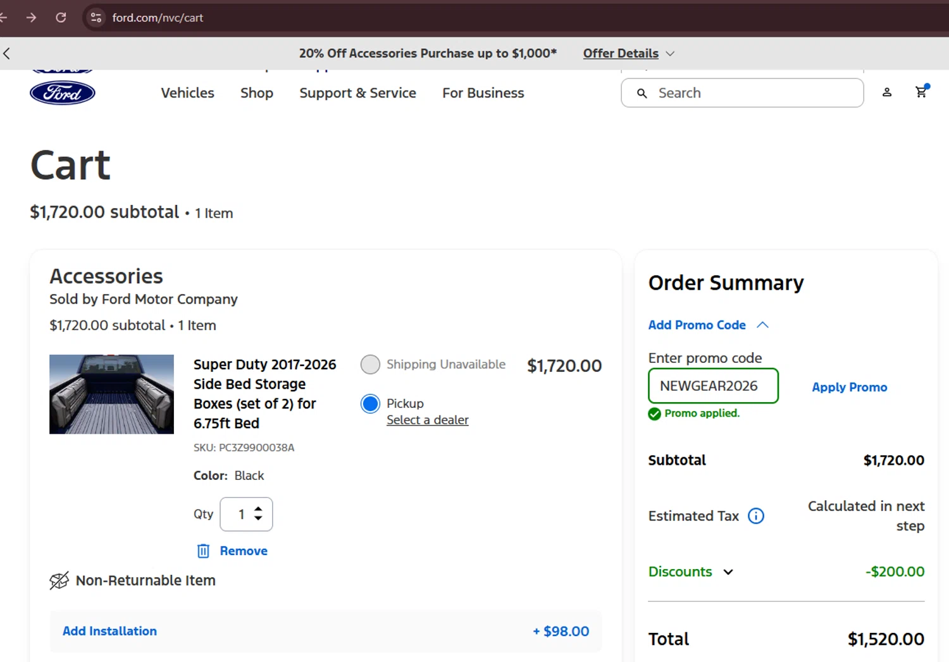Open the shopping cart icon
The image size is (949, 662).
coord(921,92)
